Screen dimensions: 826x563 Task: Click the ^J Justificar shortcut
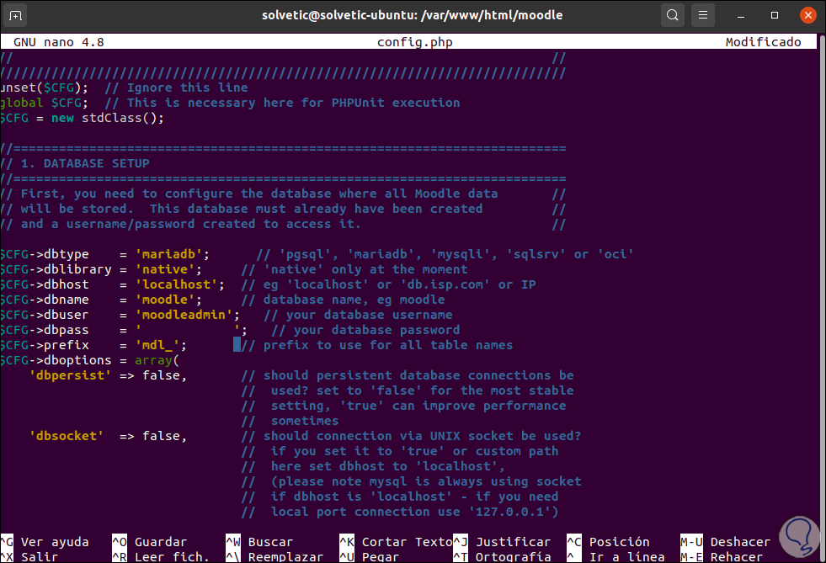tap(502, 542)
